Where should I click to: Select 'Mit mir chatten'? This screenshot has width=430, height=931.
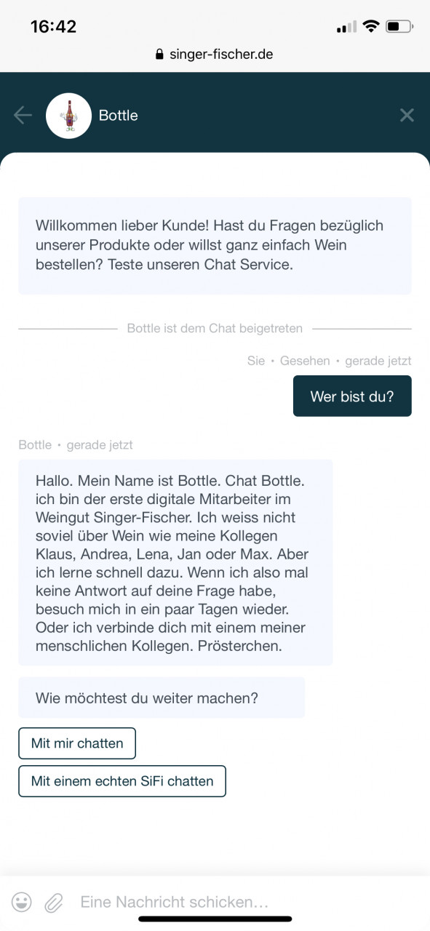pyautogui.click(x=77, y=743)
